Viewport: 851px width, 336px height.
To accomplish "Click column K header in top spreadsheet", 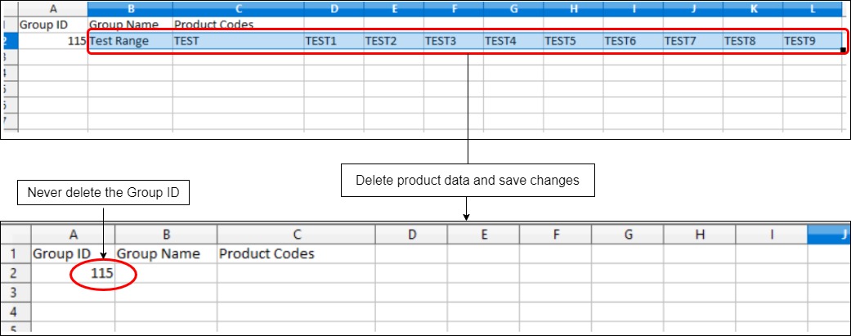I will (x=752, y=8).
